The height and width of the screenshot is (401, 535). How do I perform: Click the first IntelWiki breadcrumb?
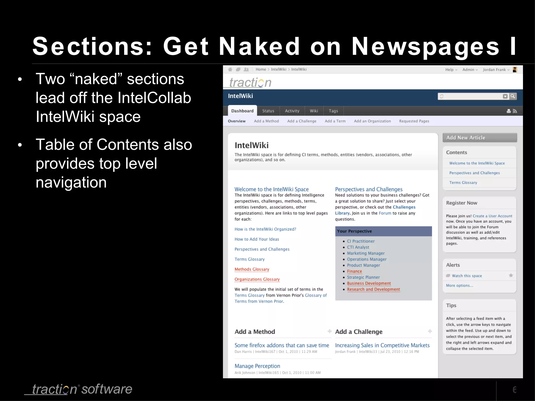coord(279,69)
